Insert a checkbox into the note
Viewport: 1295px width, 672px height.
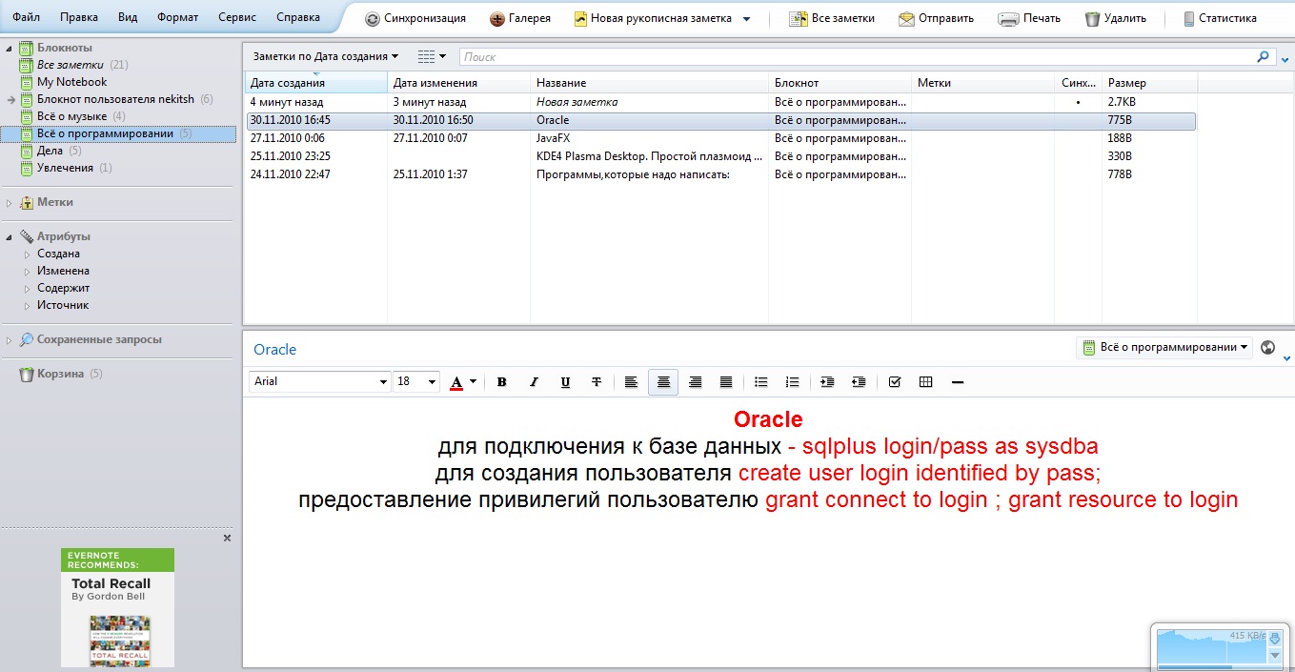tap(894, 382)
